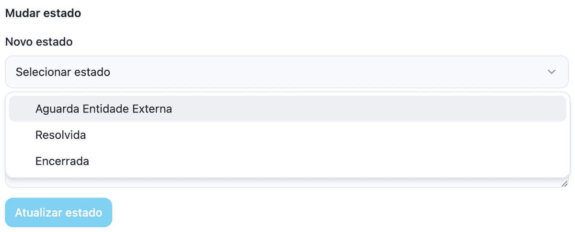
Task: Click the bottom edge of the comment textarea
Action: [287, 187]
